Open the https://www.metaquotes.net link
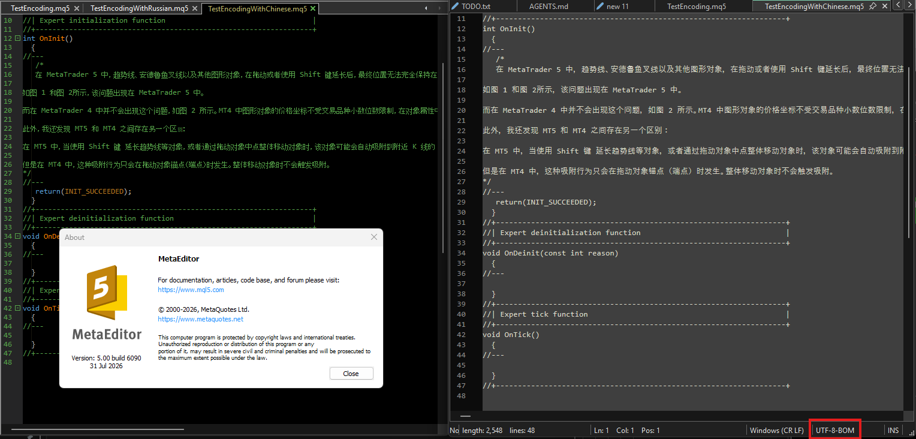 (201, 320)
